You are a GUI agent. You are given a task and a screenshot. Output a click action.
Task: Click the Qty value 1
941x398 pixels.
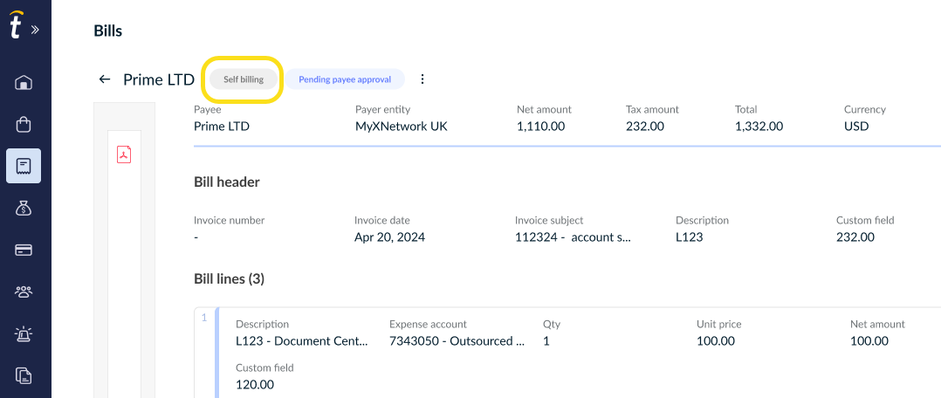546,341
